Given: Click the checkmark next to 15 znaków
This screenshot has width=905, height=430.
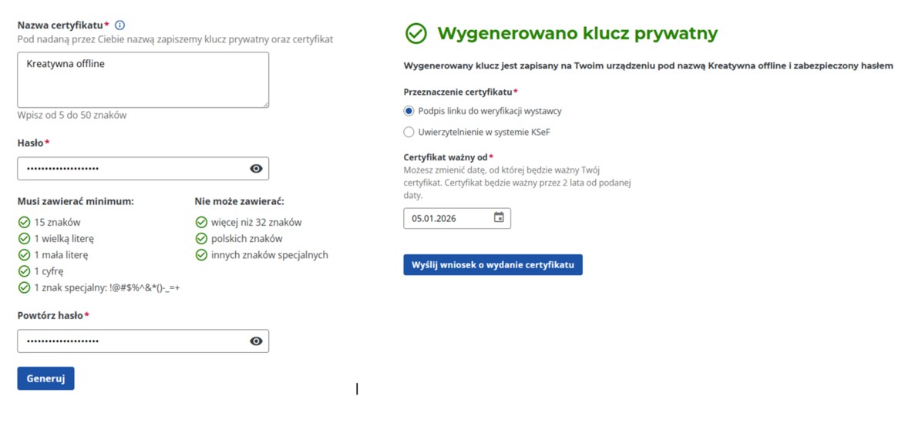Looking at the screenshot, I should [24, 222].
